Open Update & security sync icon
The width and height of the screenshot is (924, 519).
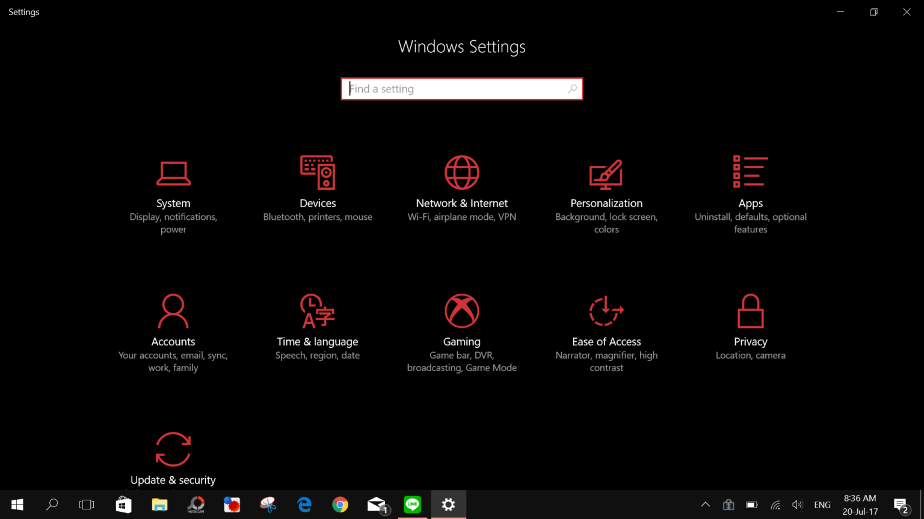point(173,449)
